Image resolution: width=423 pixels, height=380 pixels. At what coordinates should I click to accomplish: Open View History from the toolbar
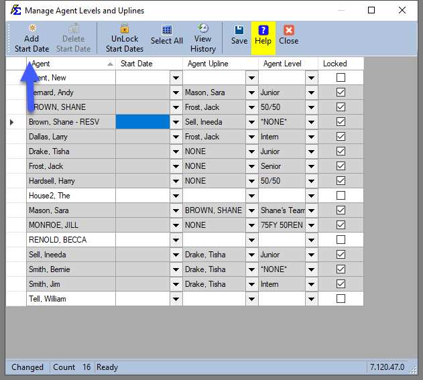point(202,29)
